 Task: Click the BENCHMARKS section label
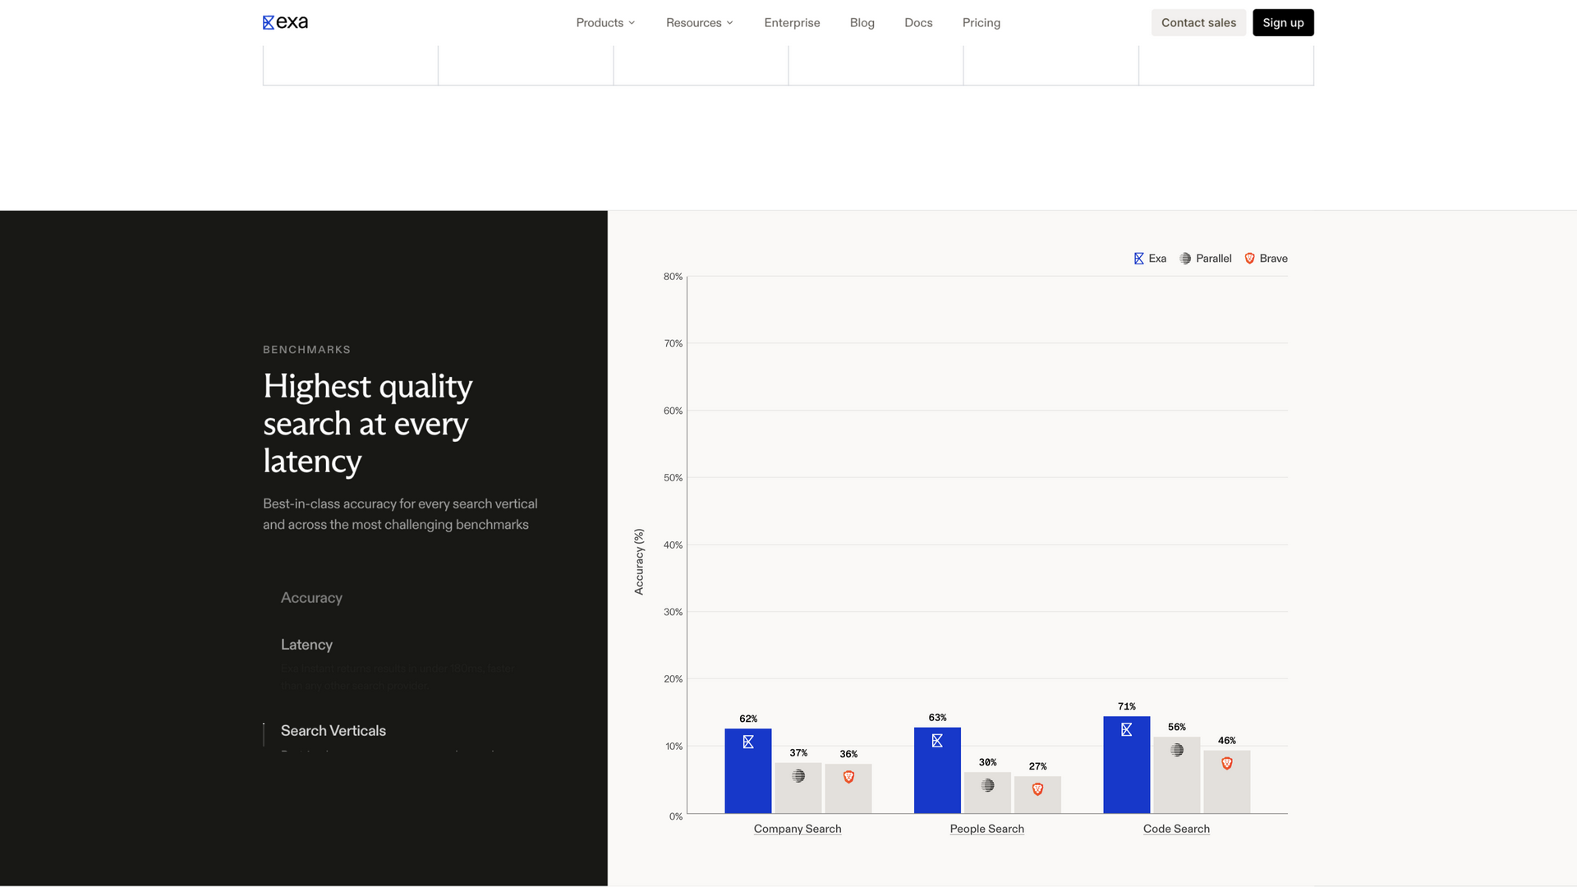306,350
